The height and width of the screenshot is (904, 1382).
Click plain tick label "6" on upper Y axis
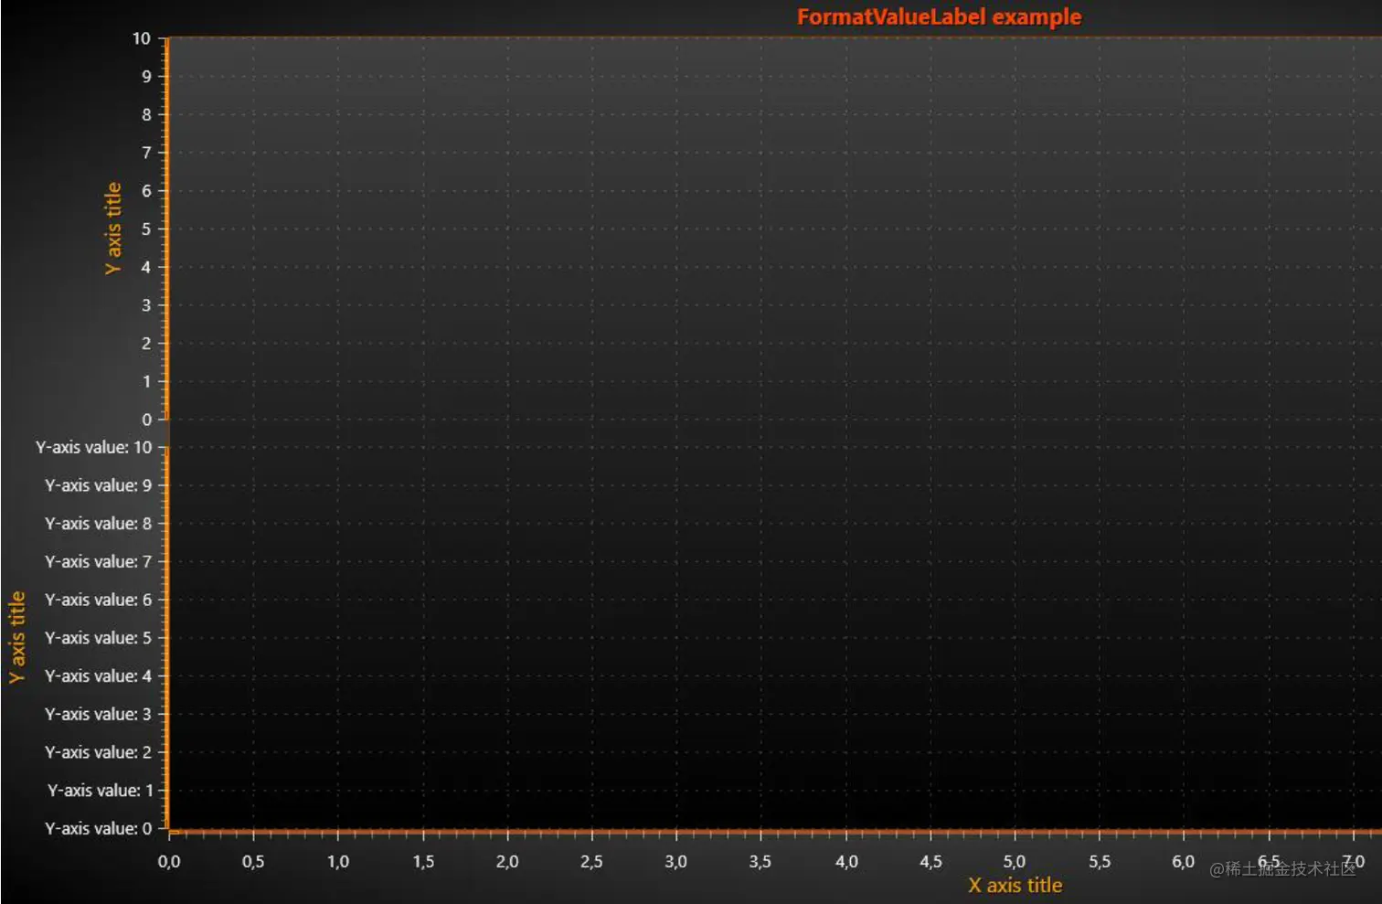[x=146, y=191]
